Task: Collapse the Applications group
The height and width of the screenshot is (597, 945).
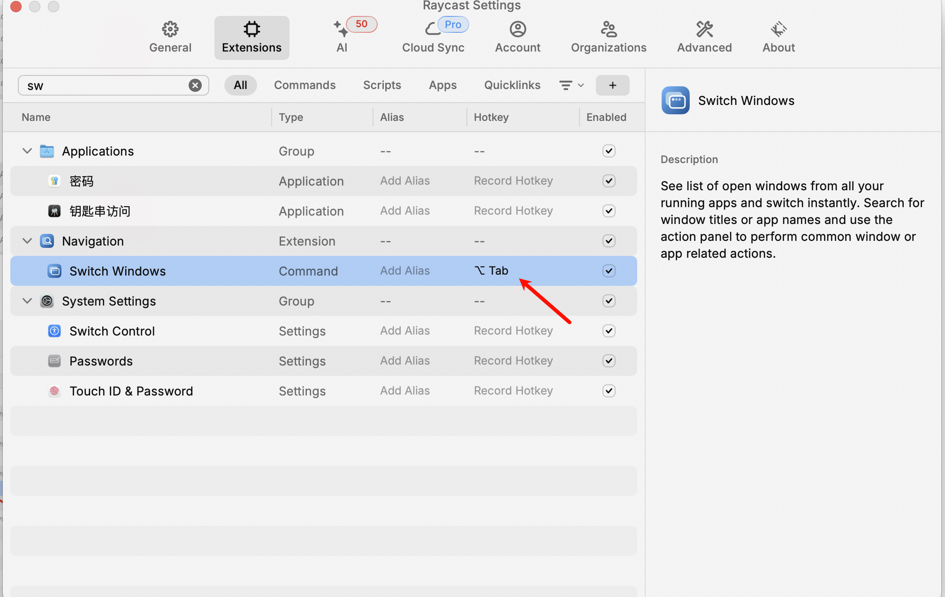Action: click(27, 151)
